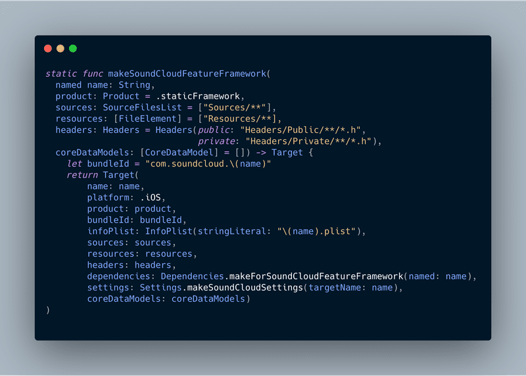Click the let bundleId declaration
Screen dimensions: 526x376
[98, 164]
